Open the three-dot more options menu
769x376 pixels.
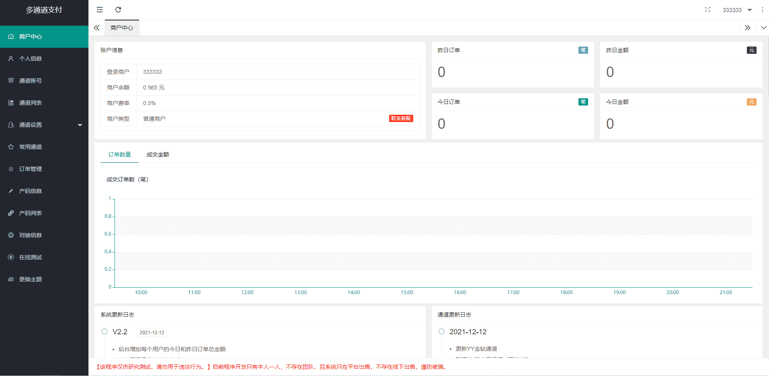point(762,10)
